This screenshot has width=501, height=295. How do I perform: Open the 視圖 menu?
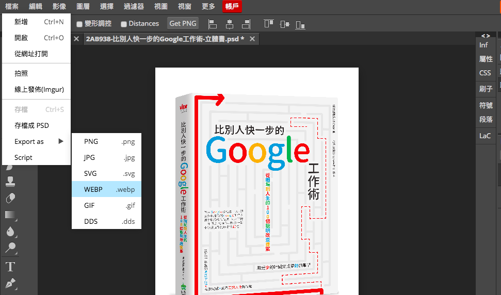click(x=160, y=6)
